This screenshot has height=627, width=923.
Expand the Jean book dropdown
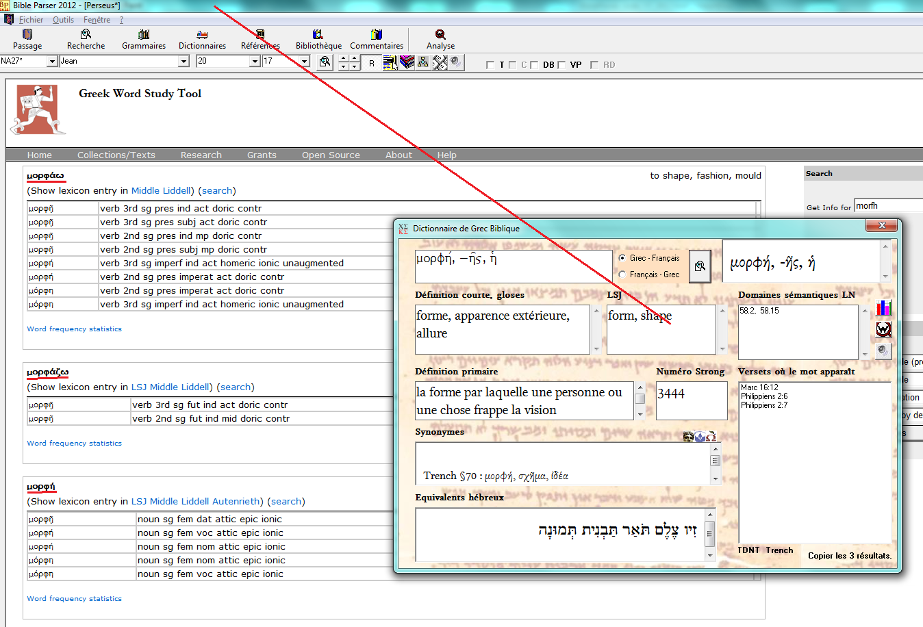click(x=184, y=62)
